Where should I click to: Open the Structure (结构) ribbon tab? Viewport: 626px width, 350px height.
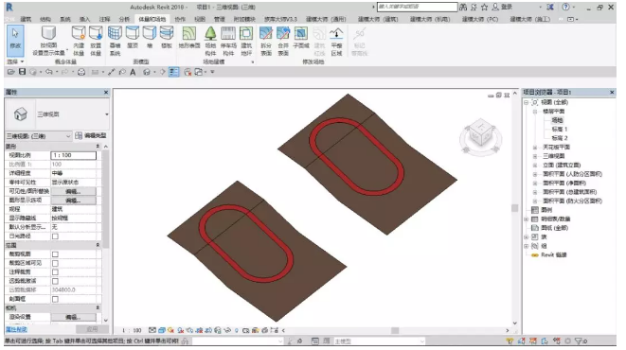click(45, 19)
